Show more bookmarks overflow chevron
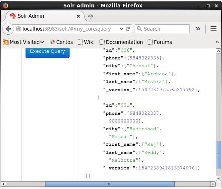The image size is (222, 189). click(217, 42)
